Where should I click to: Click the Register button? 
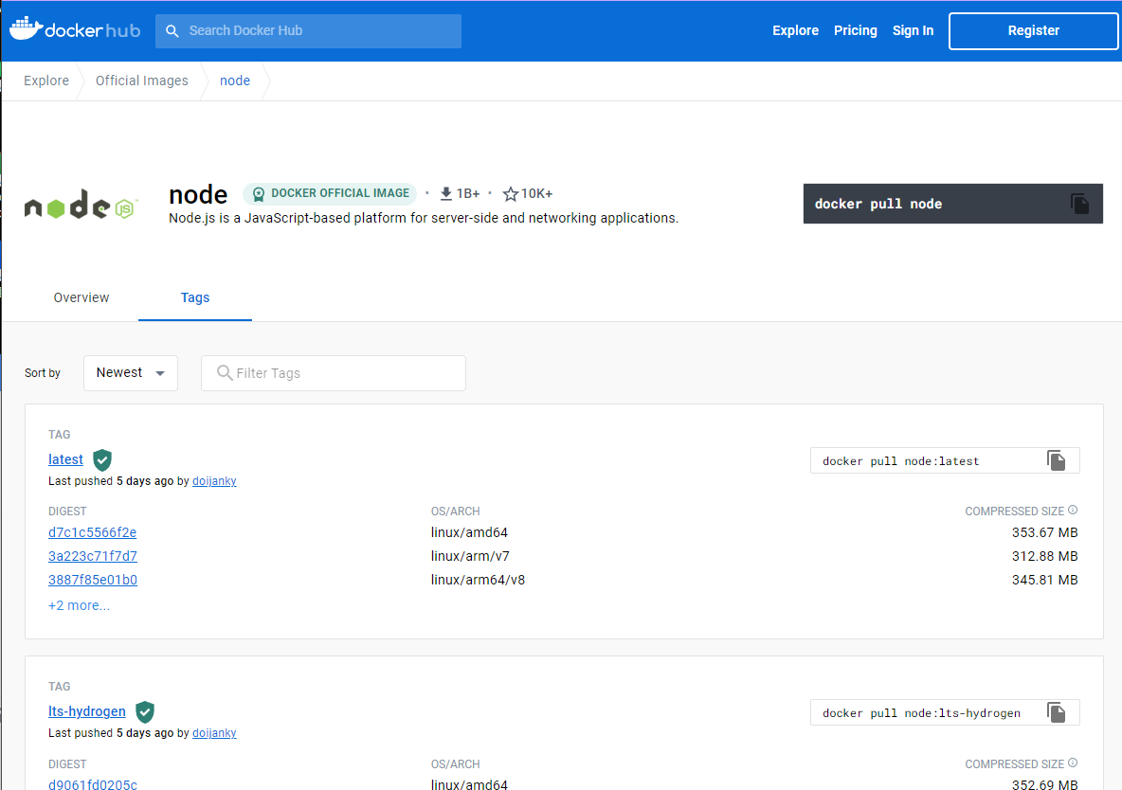tap(1033, 30)
